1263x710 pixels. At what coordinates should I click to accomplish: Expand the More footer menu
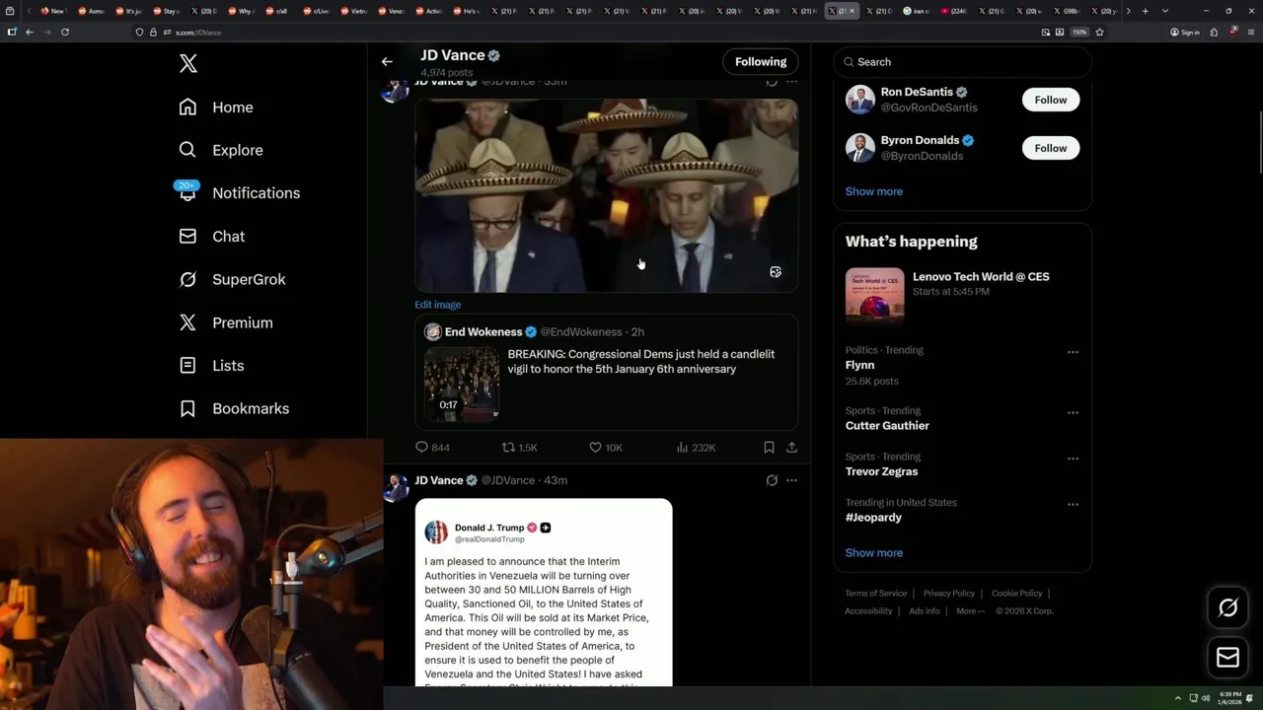click(970, 611)
